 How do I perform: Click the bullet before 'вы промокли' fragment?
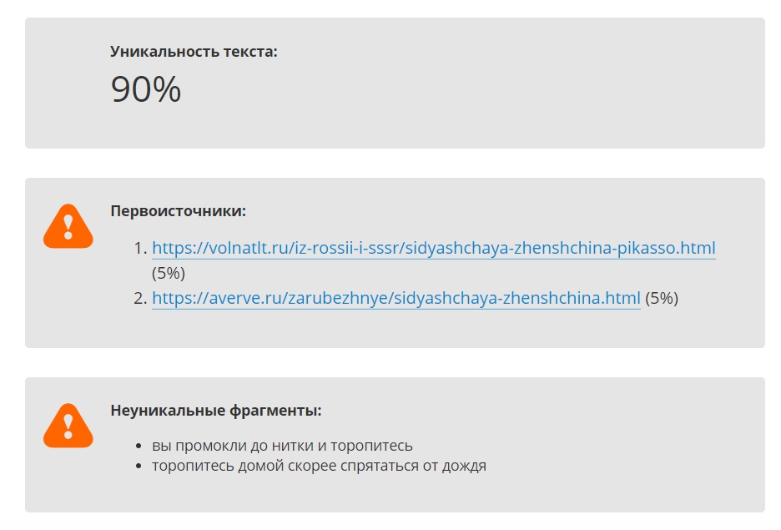pos(139,446)
